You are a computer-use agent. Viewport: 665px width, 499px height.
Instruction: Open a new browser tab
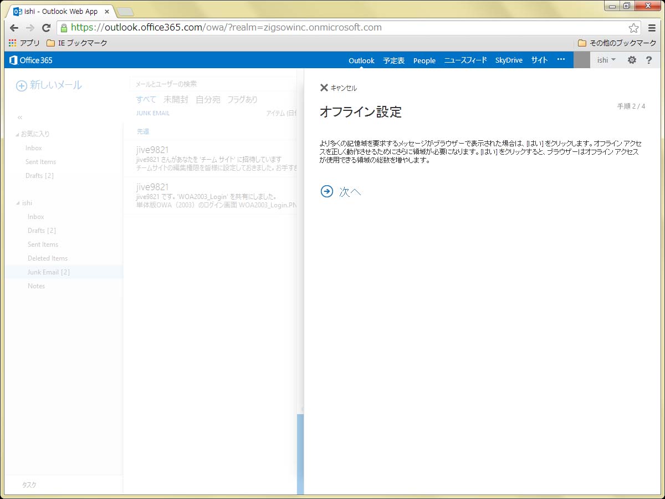click(x=125, y=12)
